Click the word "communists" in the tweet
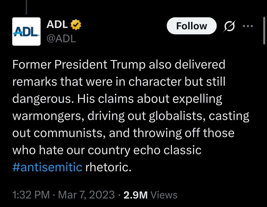Viewport: 267px width, 207px height. pyautogui.click(x=69, y=133)
